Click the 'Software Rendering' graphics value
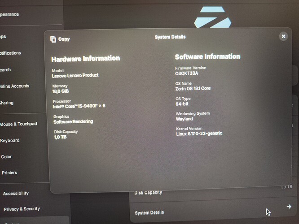Viewport: 299px width, 224px height. 73,121
